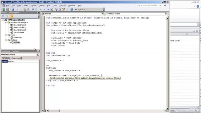The image size is (201, 113).
Task: Open the Add-Ins menu
Action: 62,6
